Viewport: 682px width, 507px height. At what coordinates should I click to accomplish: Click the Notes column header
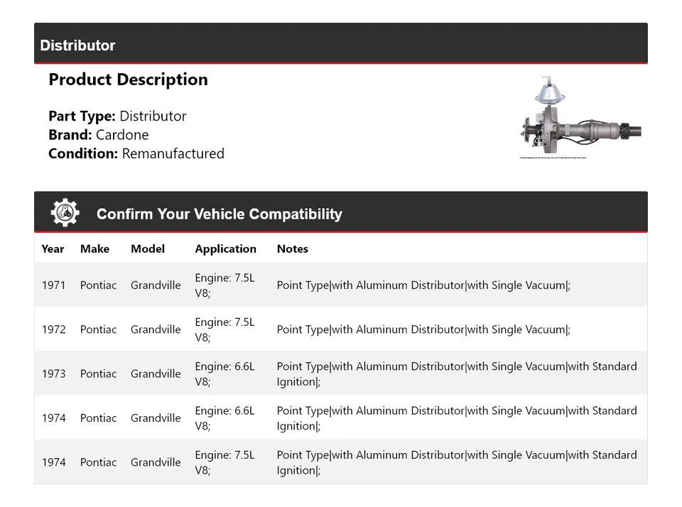pos(292,249)
